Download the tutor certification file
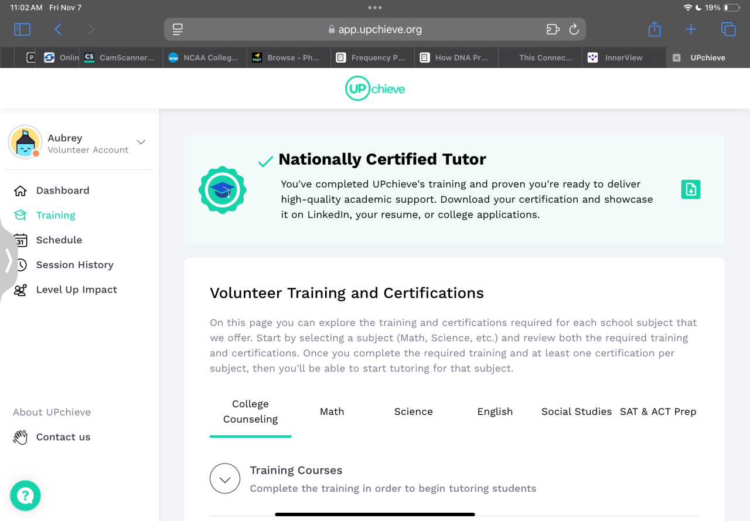 click(x=691, y=189)
